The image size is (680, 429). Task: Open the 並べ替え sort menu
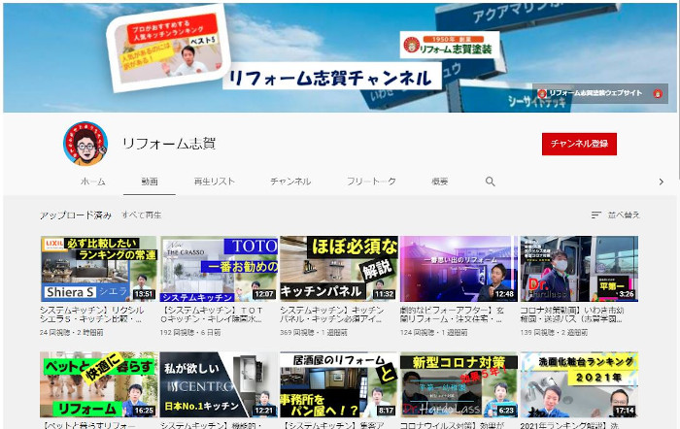coord(623,214)
